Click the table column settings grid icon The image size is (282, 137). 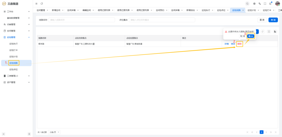point(275,31)
